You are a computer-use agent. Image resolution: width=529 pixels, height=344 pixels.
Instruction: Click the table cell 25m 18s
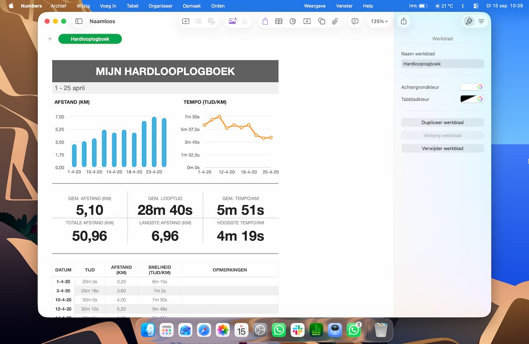coord(89,291)
